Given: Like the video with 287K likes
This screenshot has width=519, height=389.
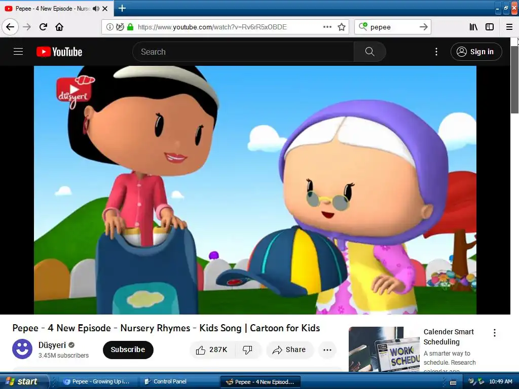Looking at the screenshot, I should [212, 350].
